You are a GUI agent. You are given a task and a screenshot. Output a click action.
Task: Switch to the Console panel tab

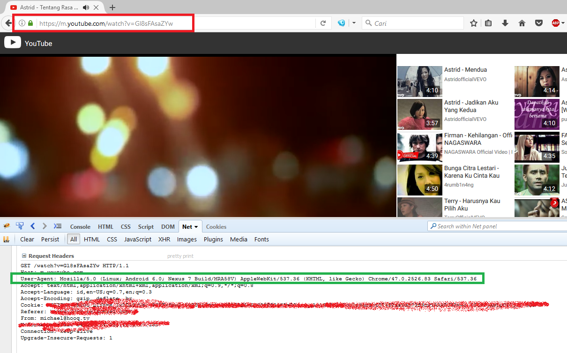80,226
